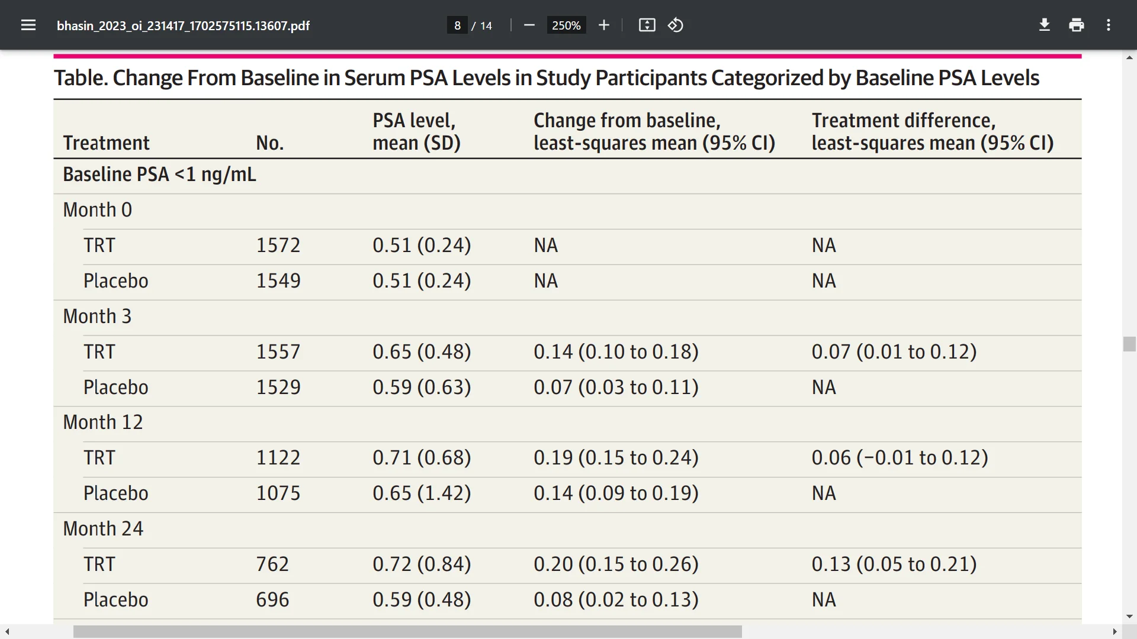
Task: Click the left arrow of horizontal scrollbar
Action: (6, 632)
